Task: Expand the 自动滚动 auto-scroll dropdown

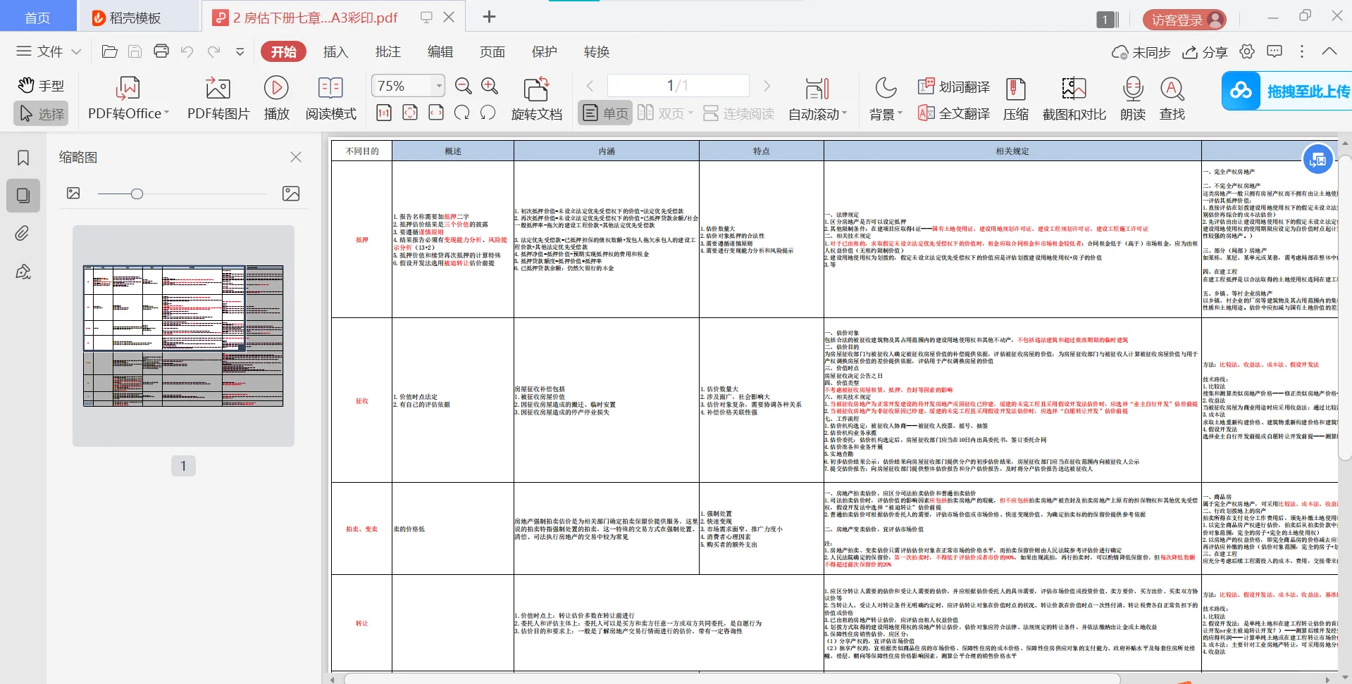Action: coord(844,113)
